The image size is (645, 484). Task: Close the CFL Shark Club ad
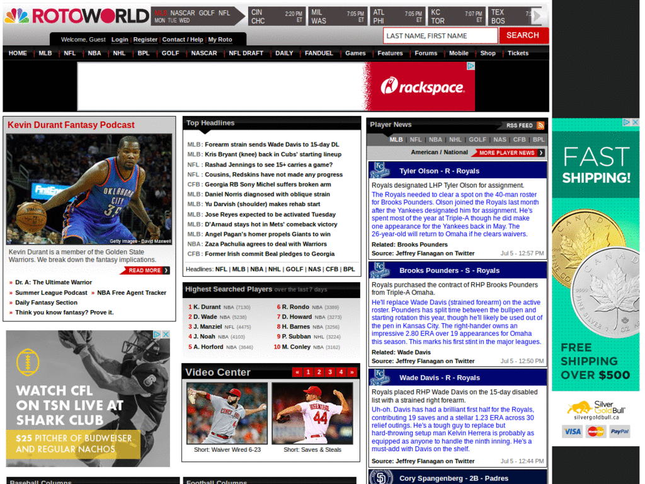(x=166, y=334)
